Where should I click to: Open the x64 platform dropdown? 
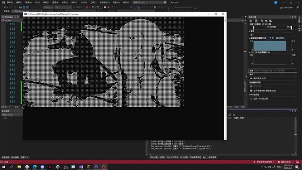[x=63, y=8]
